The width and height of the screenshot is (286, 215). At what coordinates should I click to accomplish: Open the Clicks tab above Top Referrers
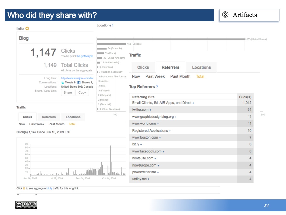tap(143, 67)
